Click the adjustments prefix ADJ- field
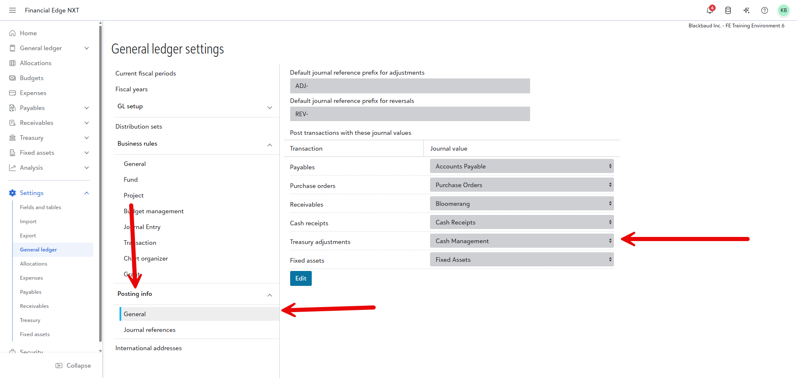The image size is (797, 378). point(410,86)
